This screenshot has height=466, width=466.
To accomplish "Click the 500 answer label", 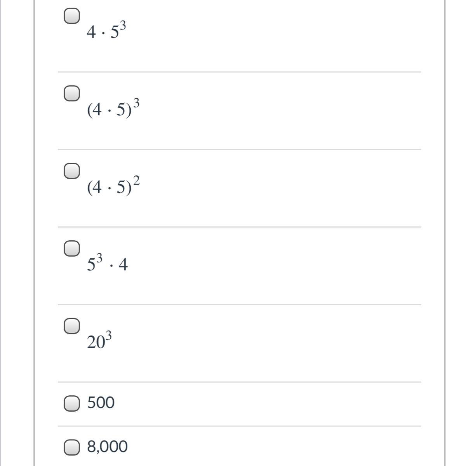I will (x=101, y=403).
